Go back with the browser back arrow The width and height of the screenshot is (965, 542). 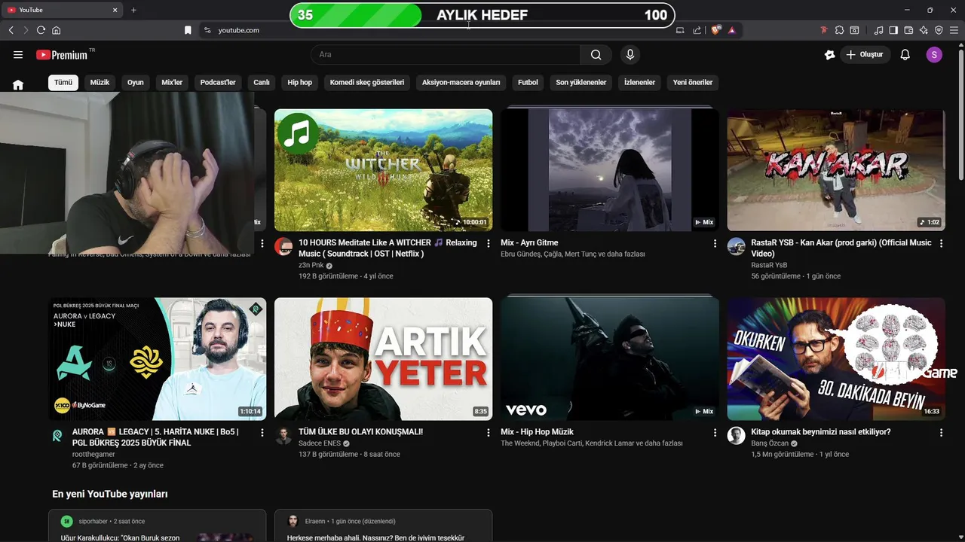[x=11, y=30]
